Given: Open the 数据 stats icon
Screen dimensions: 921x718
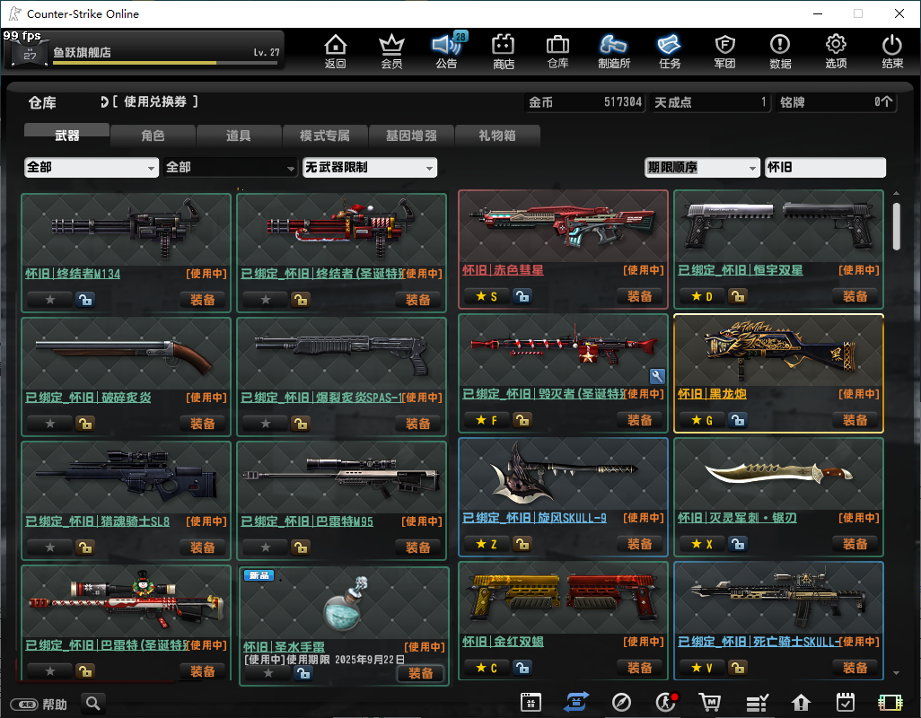Looking at the screenshot, I should [780, 51].
